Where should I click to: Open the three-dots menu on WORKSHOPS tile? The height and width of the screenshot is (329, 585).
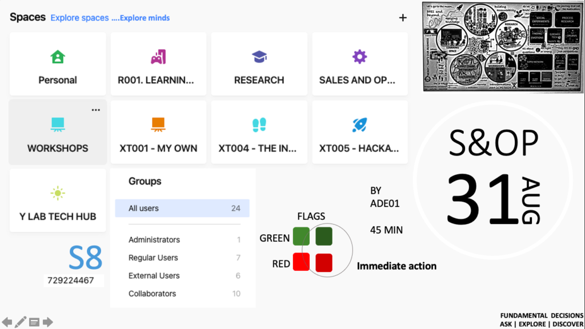click(96, 110)
